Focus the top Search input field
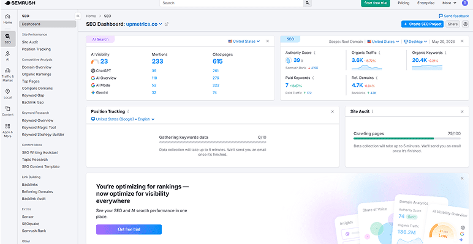The height and width of the screenshot is (244, 473). click(x=232, y=3)
